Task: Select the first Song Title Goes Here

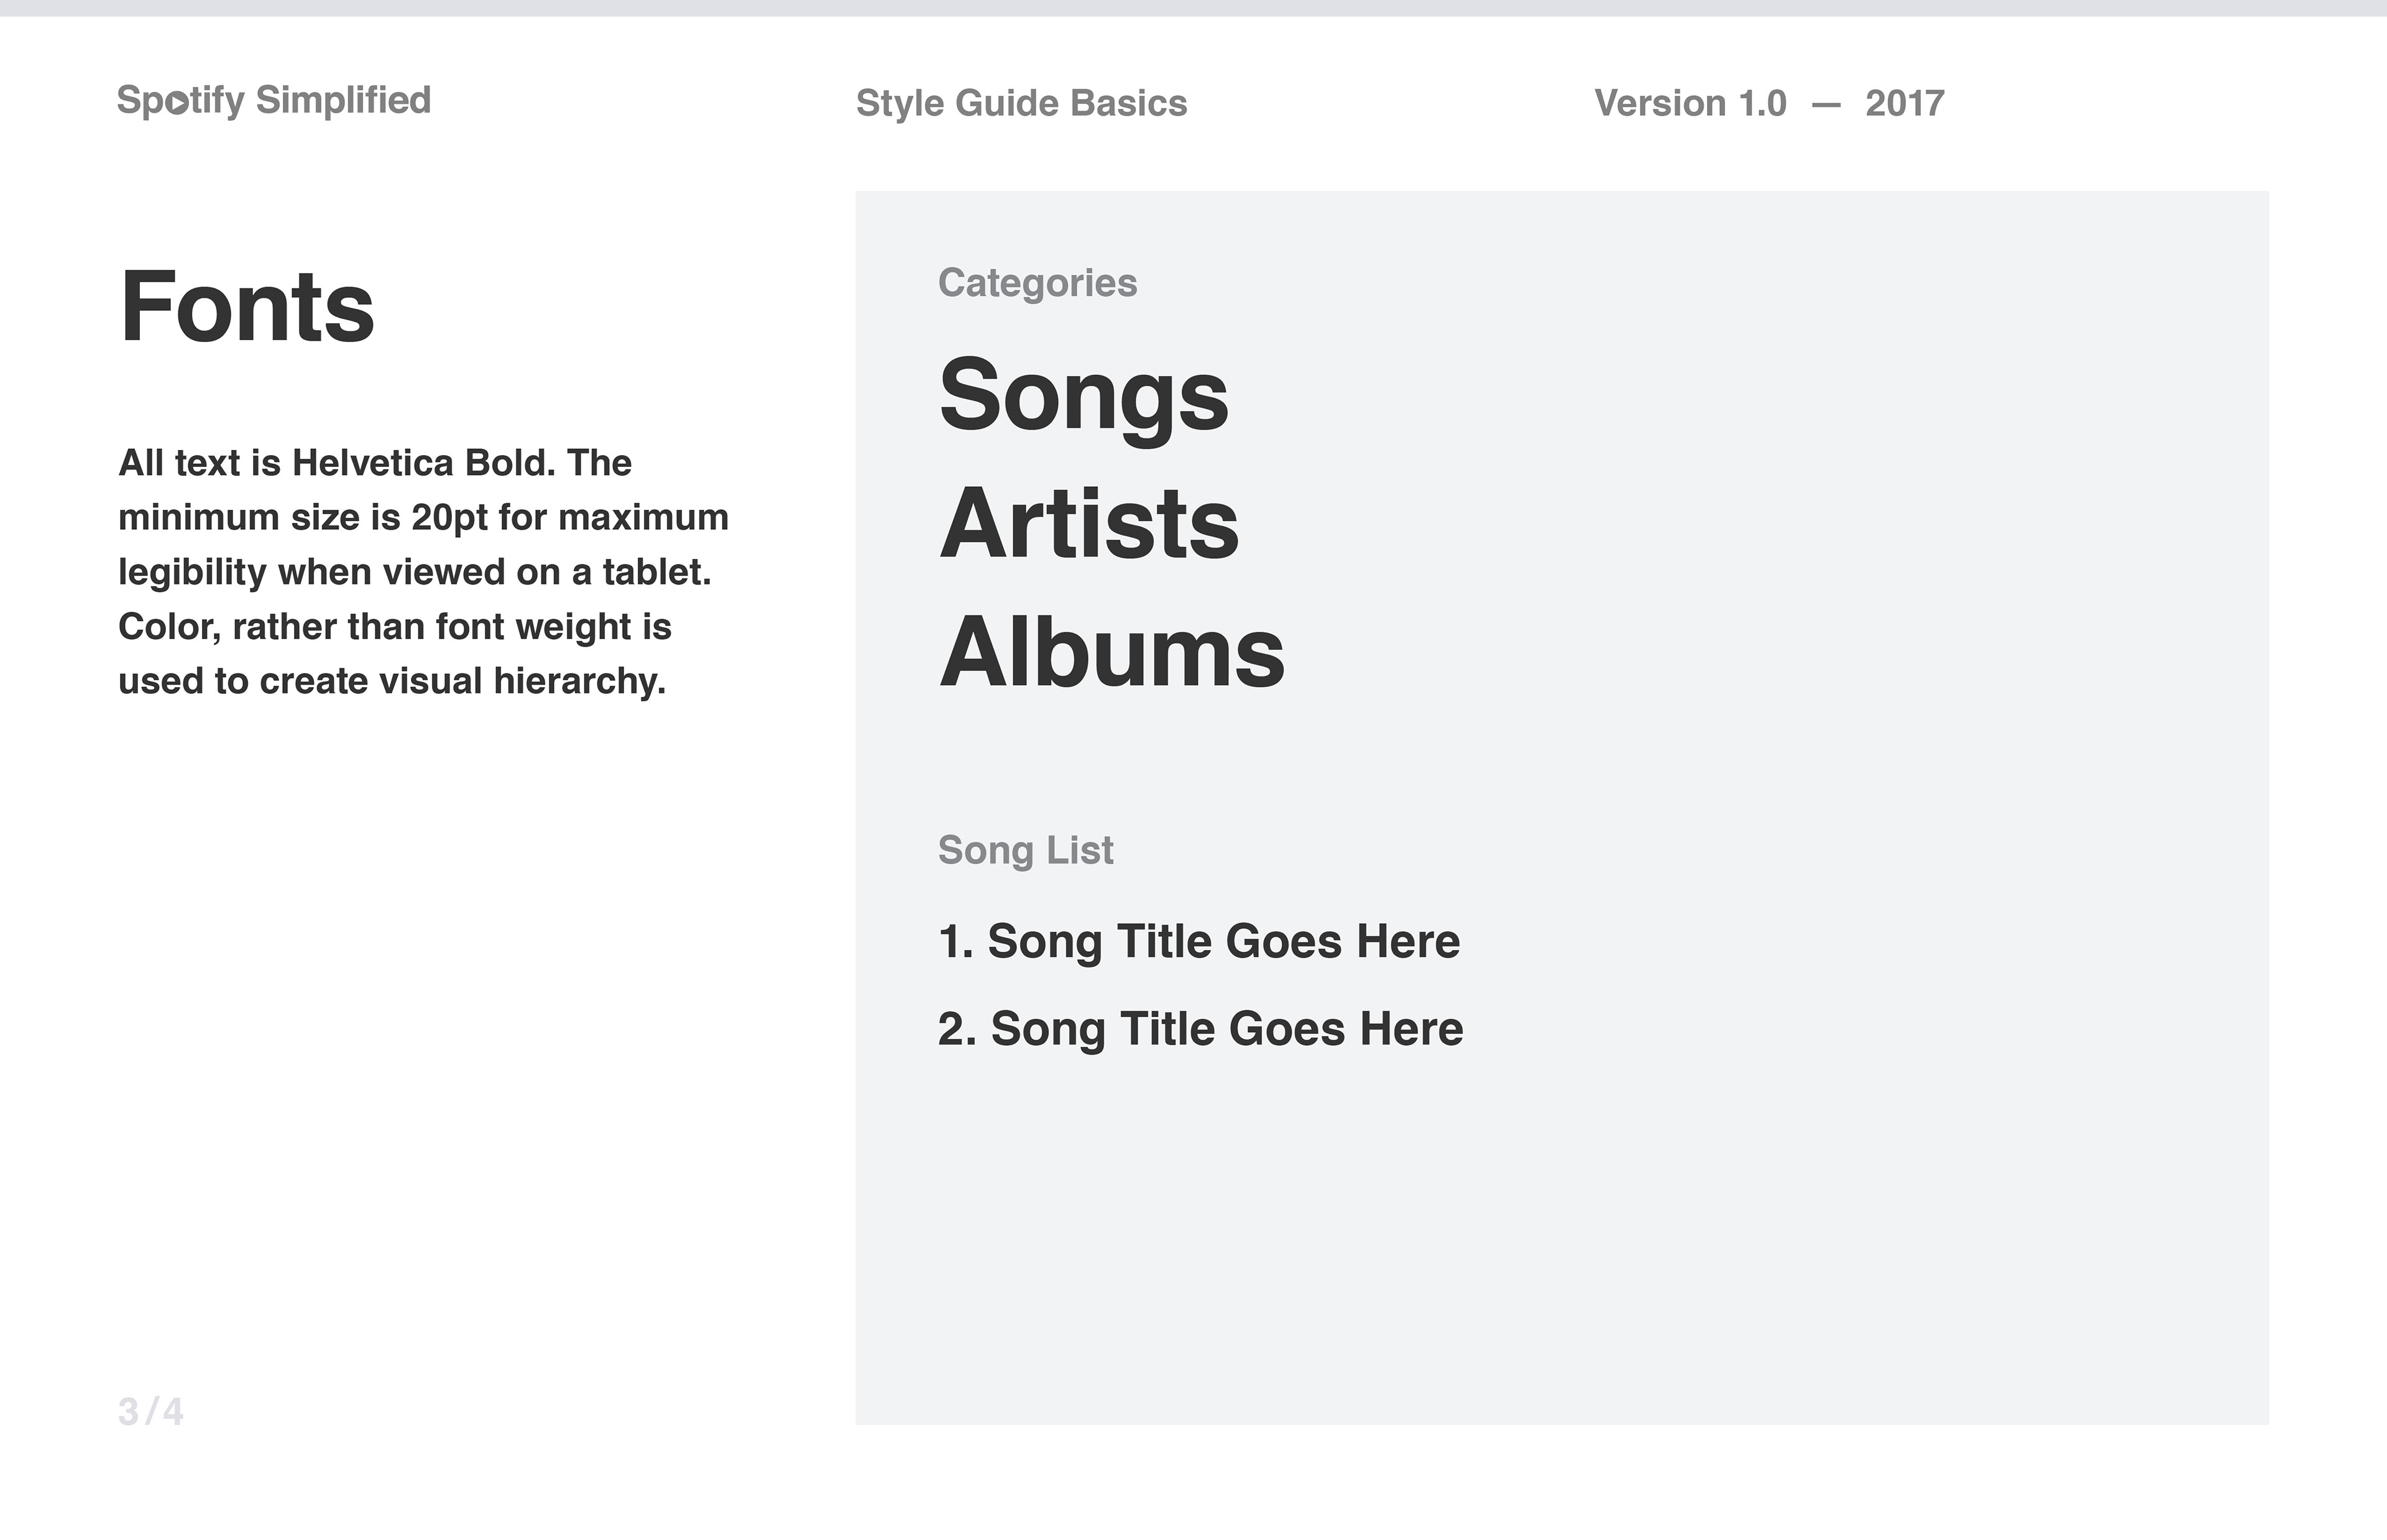Action: 1198,942
